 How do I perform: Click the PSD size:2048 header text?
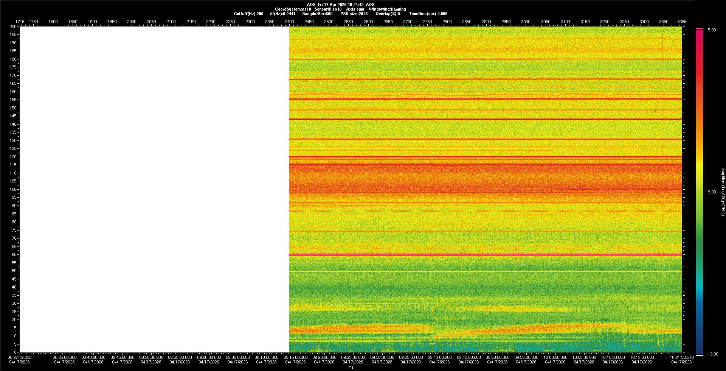(354, 14)
